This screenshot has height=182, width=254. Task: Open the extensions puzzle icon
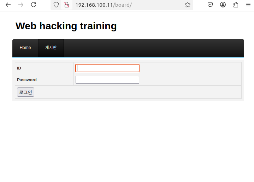[236, 5]
